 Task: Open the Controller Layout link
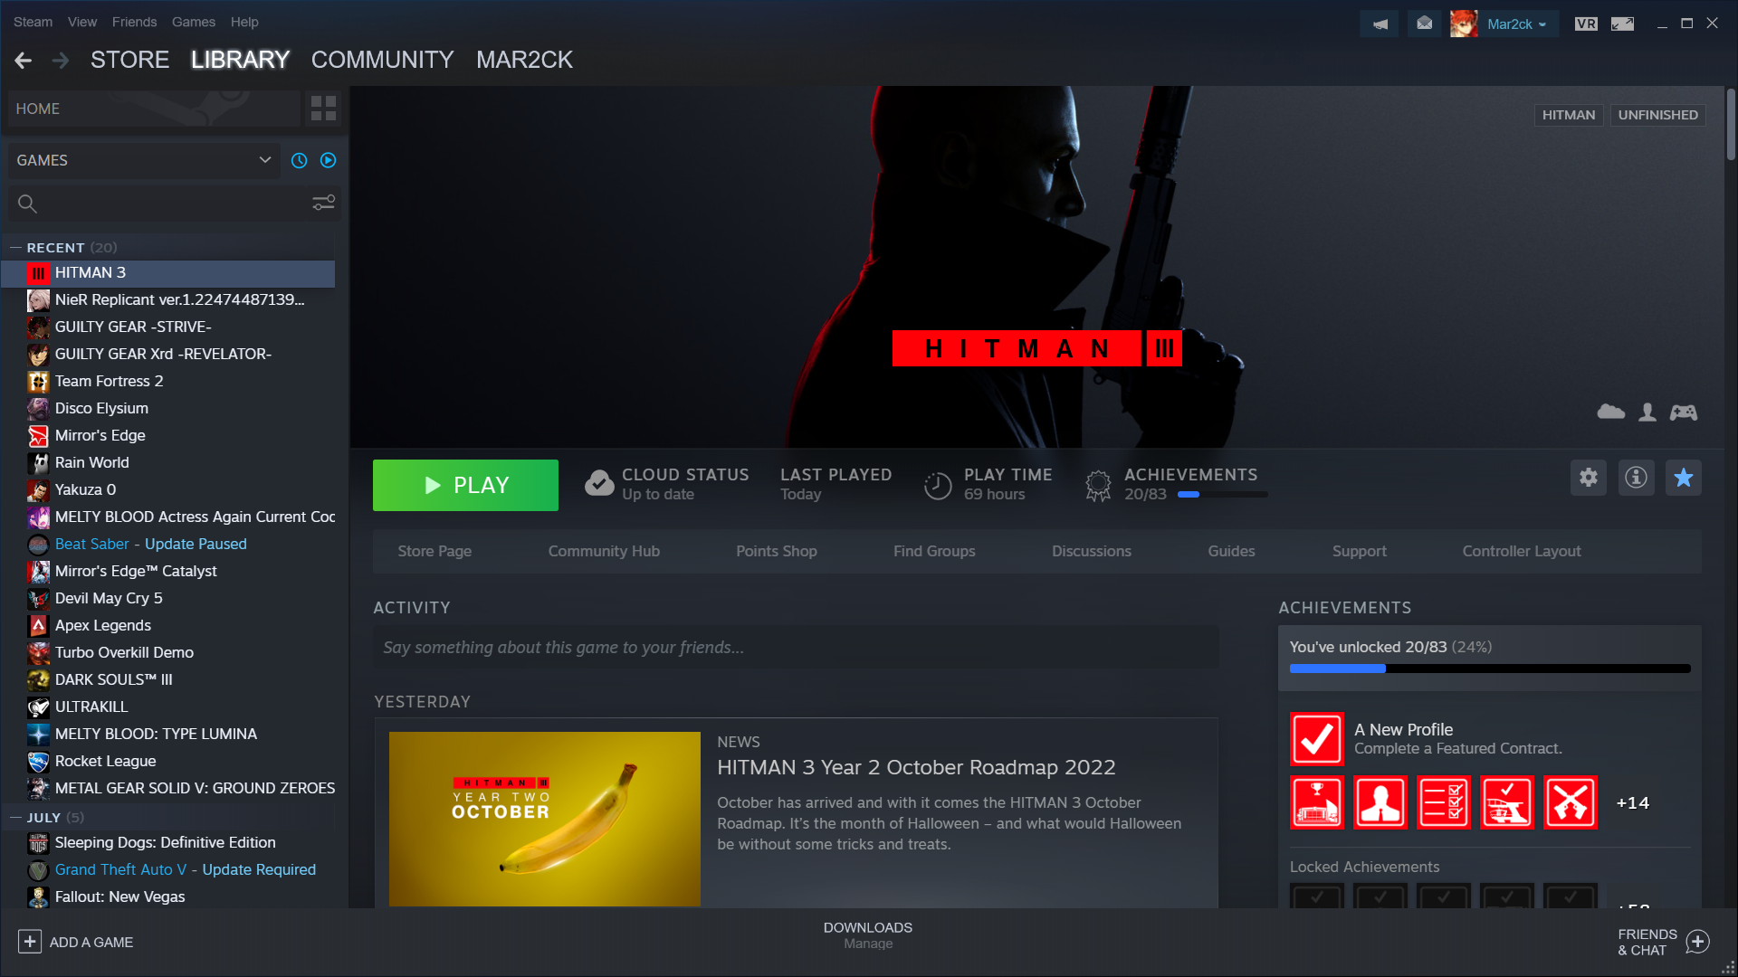[1522, 551]
